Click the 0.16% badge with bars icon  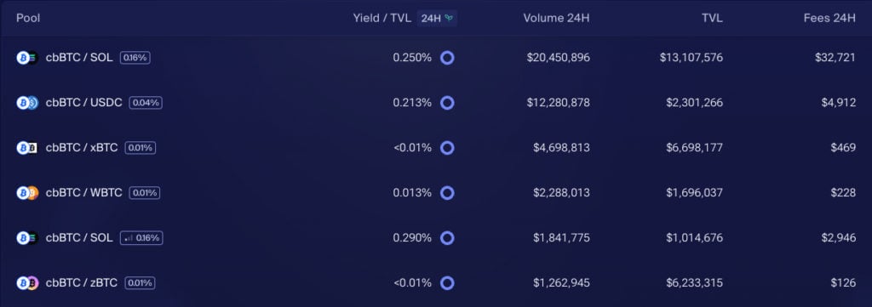coord(141,237)
